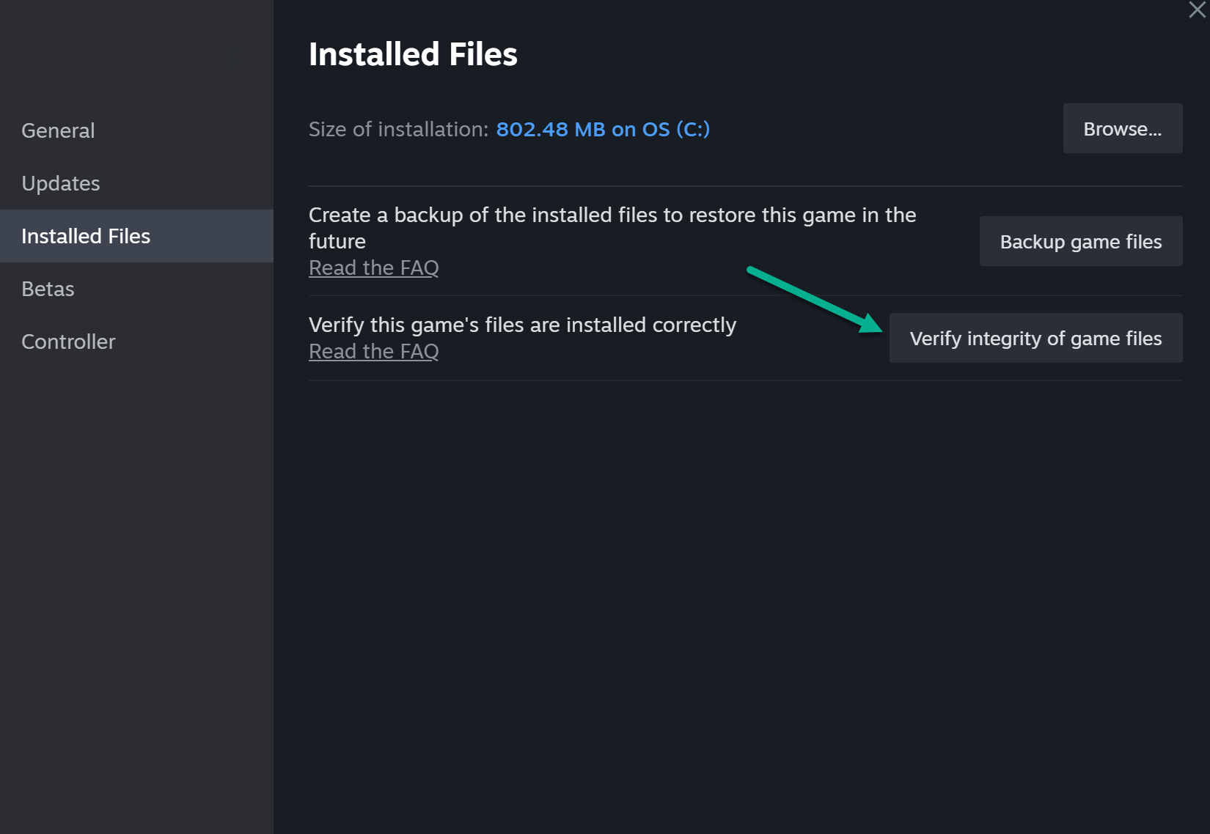Open the Controller settings tab
This screenshot has height=834, width=1210.
[68, 342]
